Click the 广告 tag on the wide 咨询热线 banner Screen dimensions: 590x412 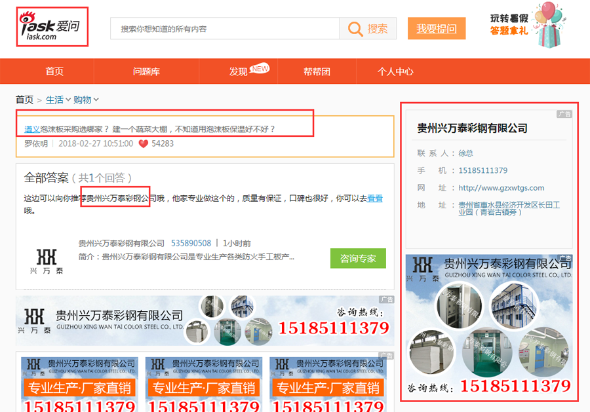click(x=386, y=299)
